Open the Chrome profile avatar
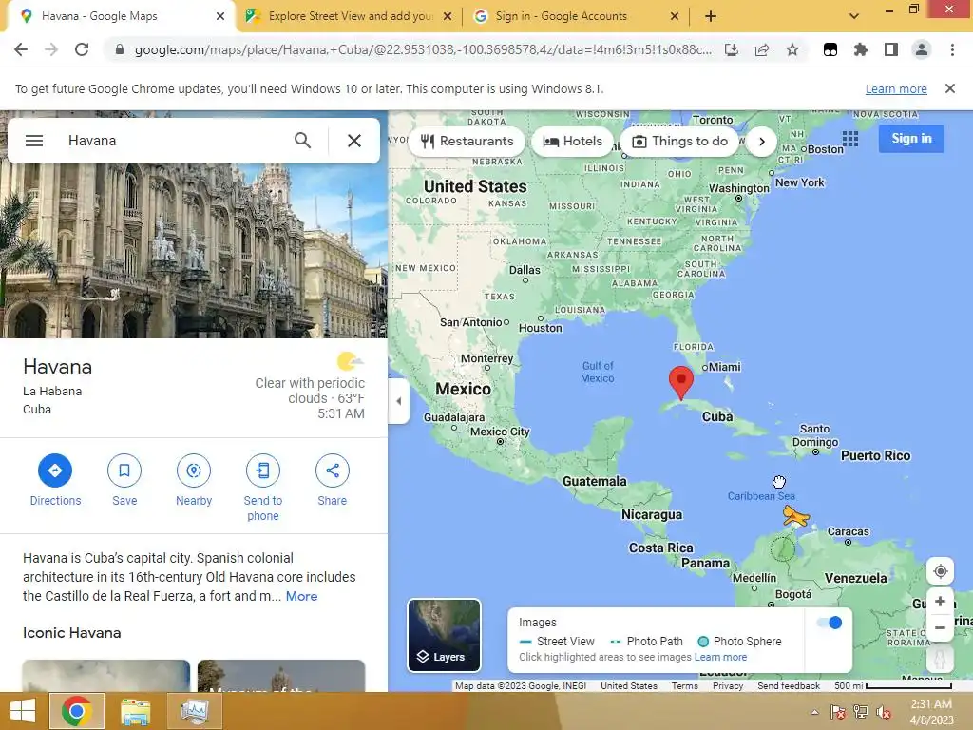The height and width of the screenshot is (730, 973). coord(922,49)
